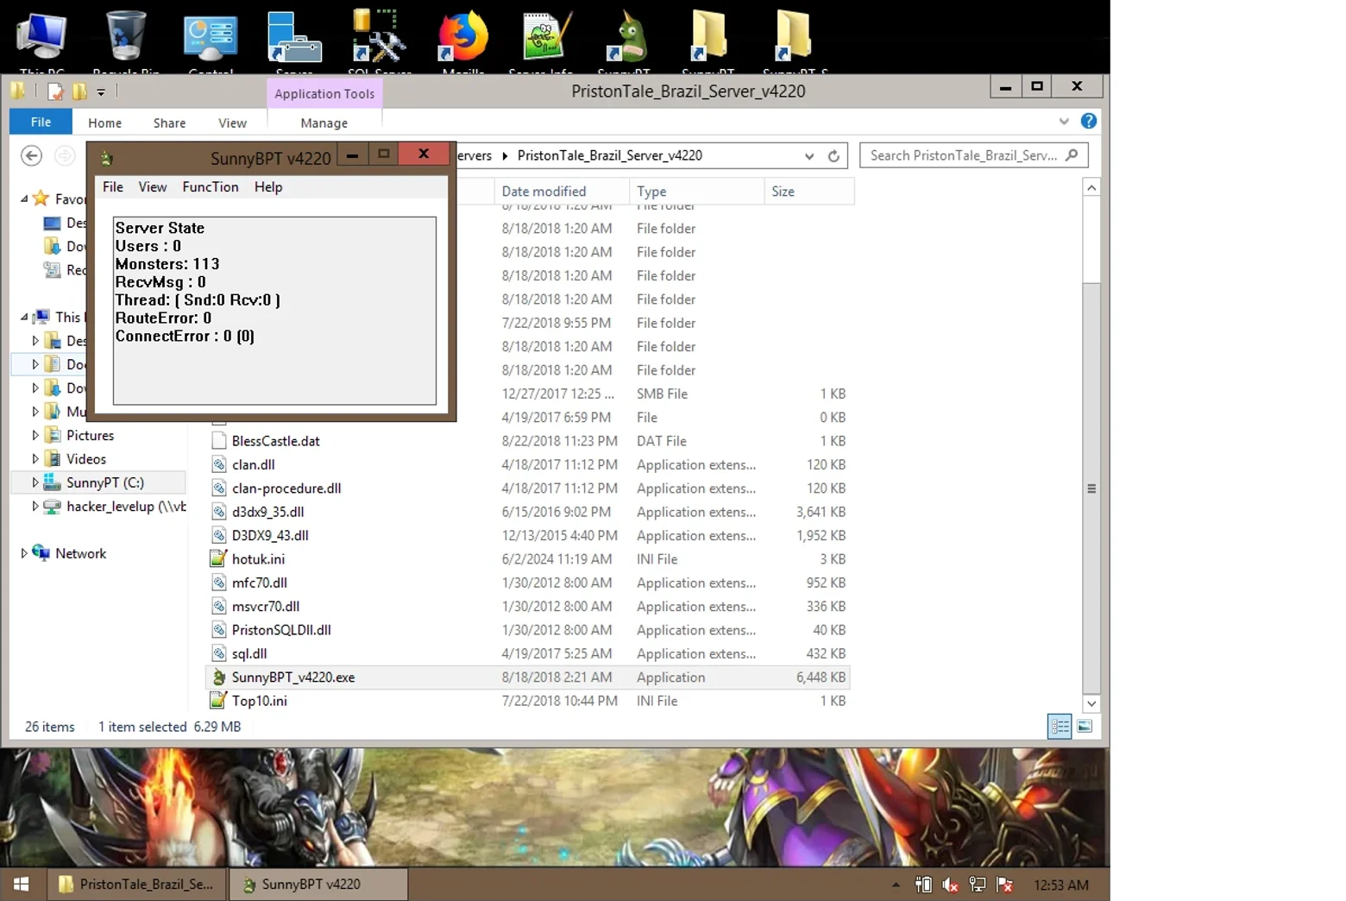Go back with the Explorer back arrow

coord(31,155)
